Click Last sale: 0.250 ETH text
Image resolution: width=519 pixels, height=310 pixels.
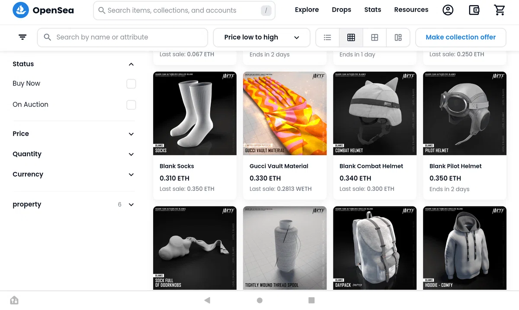coord(457,54)
